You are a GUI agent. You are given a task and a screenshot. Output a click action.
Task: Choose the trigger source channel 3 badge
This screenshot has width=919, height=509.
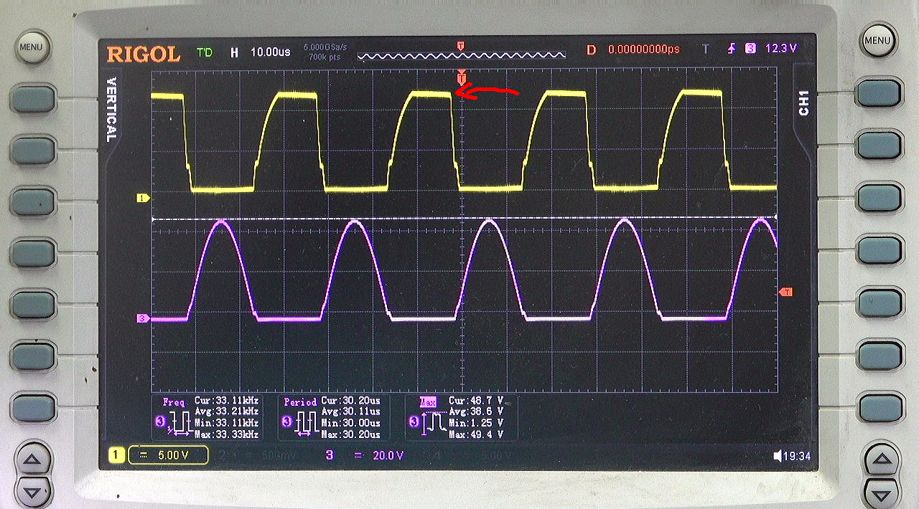(x=751, y=49)
